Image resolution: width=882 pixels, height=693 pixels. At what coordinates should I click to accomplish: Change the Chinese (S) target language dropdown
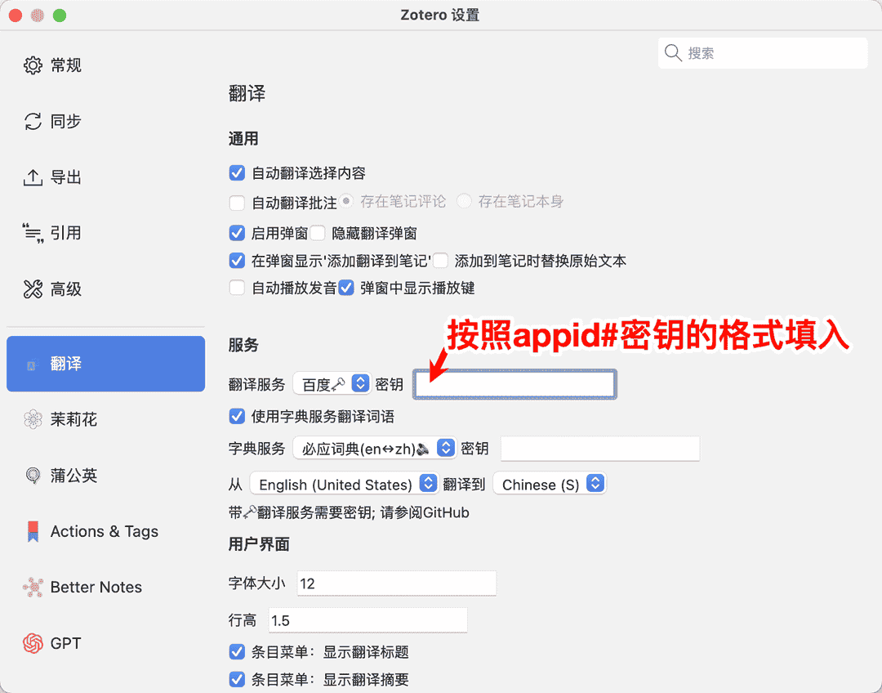pos(549,485)
